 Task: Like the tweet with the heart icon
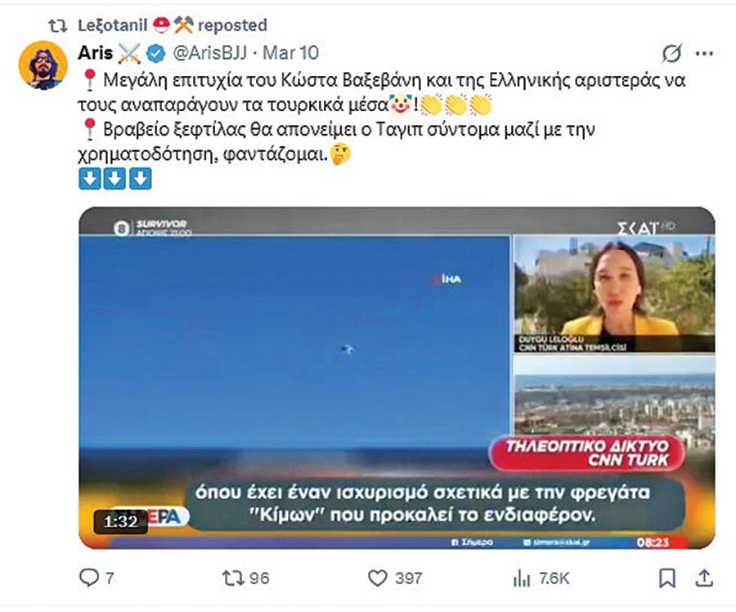(377, 578)
